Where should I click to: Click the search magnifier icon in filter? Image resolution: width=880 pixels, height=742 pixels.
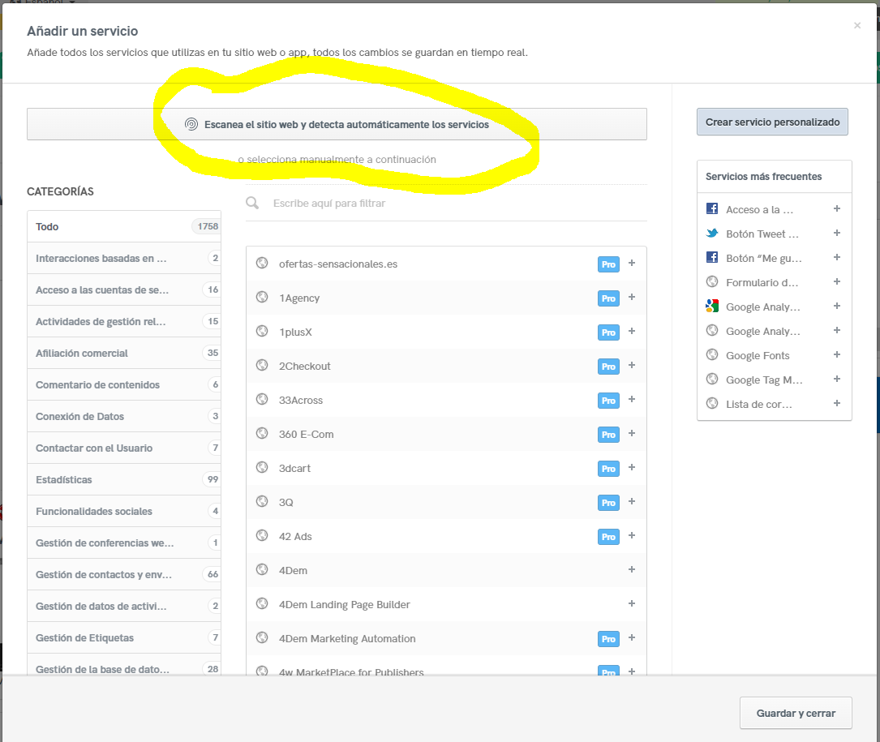click(253, 204)
